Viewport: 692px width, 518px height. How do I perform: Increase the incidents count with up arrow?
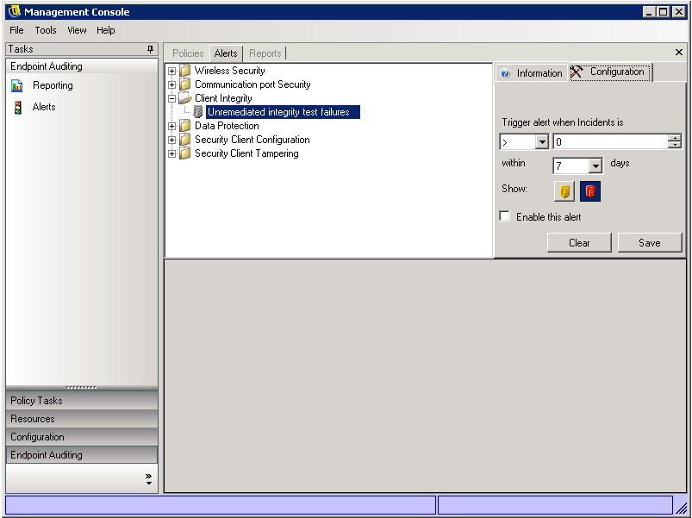coord(675,138)
